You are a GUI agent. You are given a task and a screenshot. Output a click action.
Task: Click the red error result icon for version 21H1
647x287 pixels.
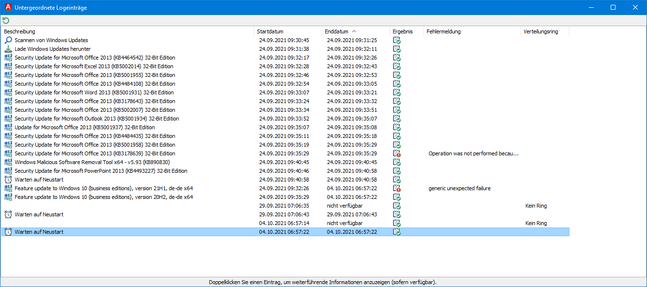397,188
